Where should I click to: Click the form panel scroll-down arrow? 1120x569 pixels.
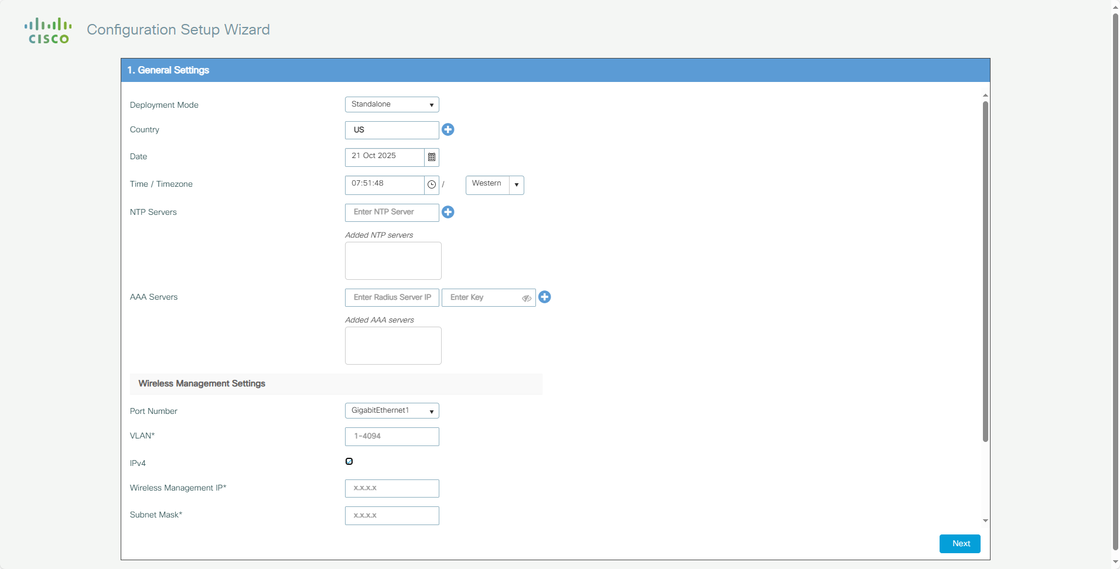[x=985, y=520]
